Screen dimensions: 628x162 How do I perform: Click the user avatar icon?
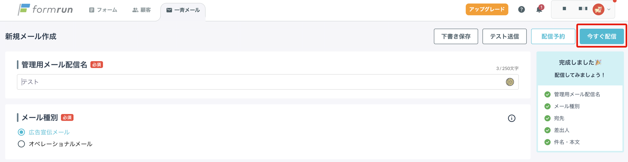point(598,9)
